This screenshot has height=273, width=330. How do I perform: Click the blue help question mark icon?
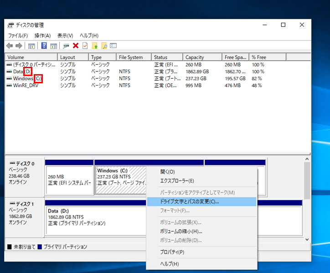(44, 45)
